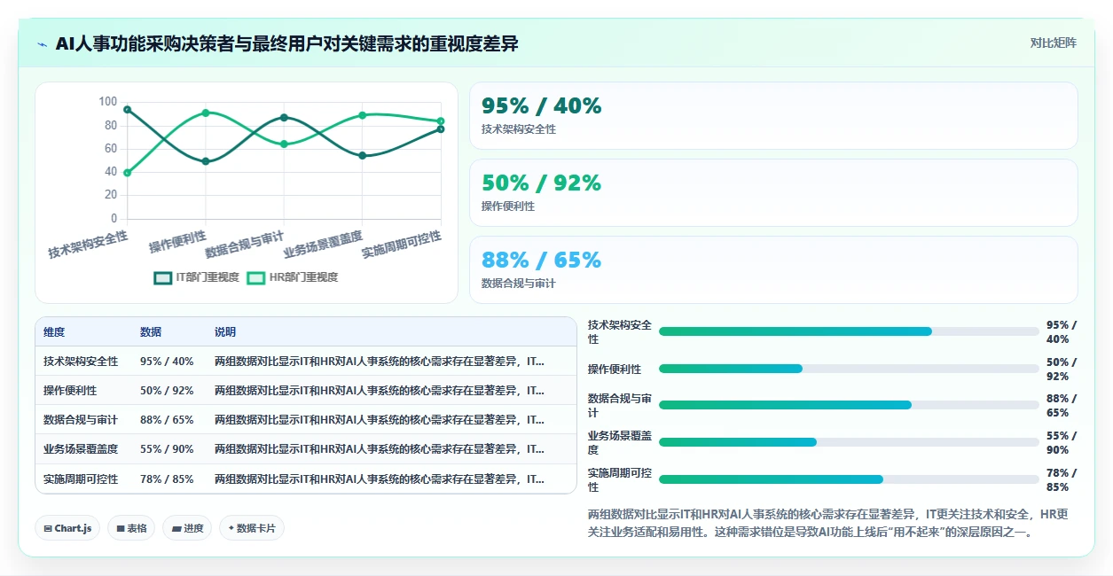Toggle the IT部门重视度 legend swatch

[x=163, y=277]
